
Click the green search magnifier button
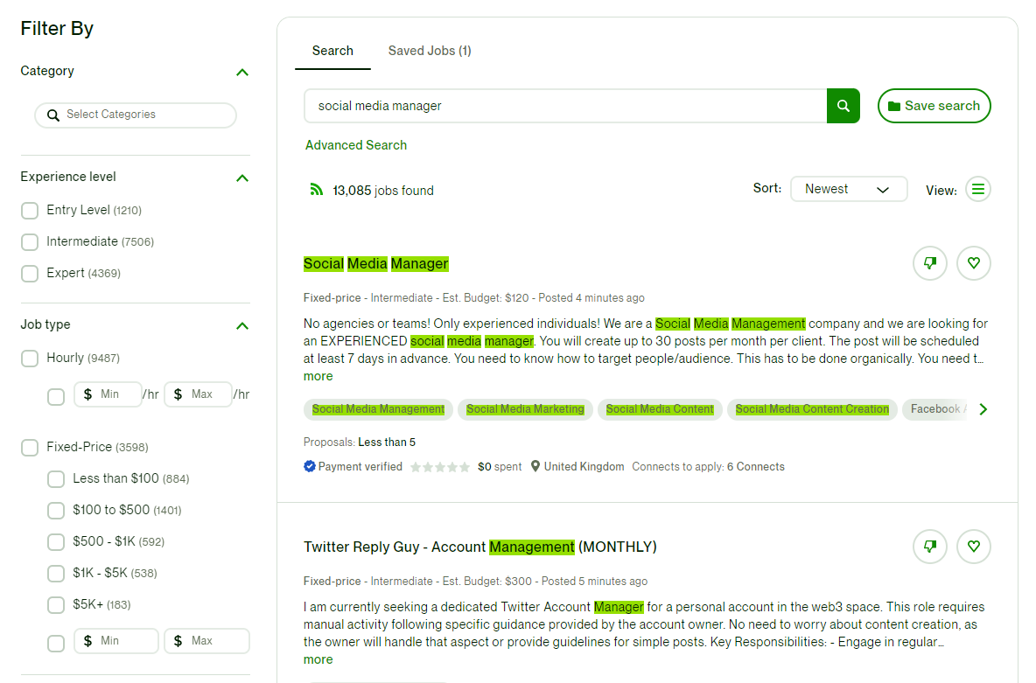[843, 105]
